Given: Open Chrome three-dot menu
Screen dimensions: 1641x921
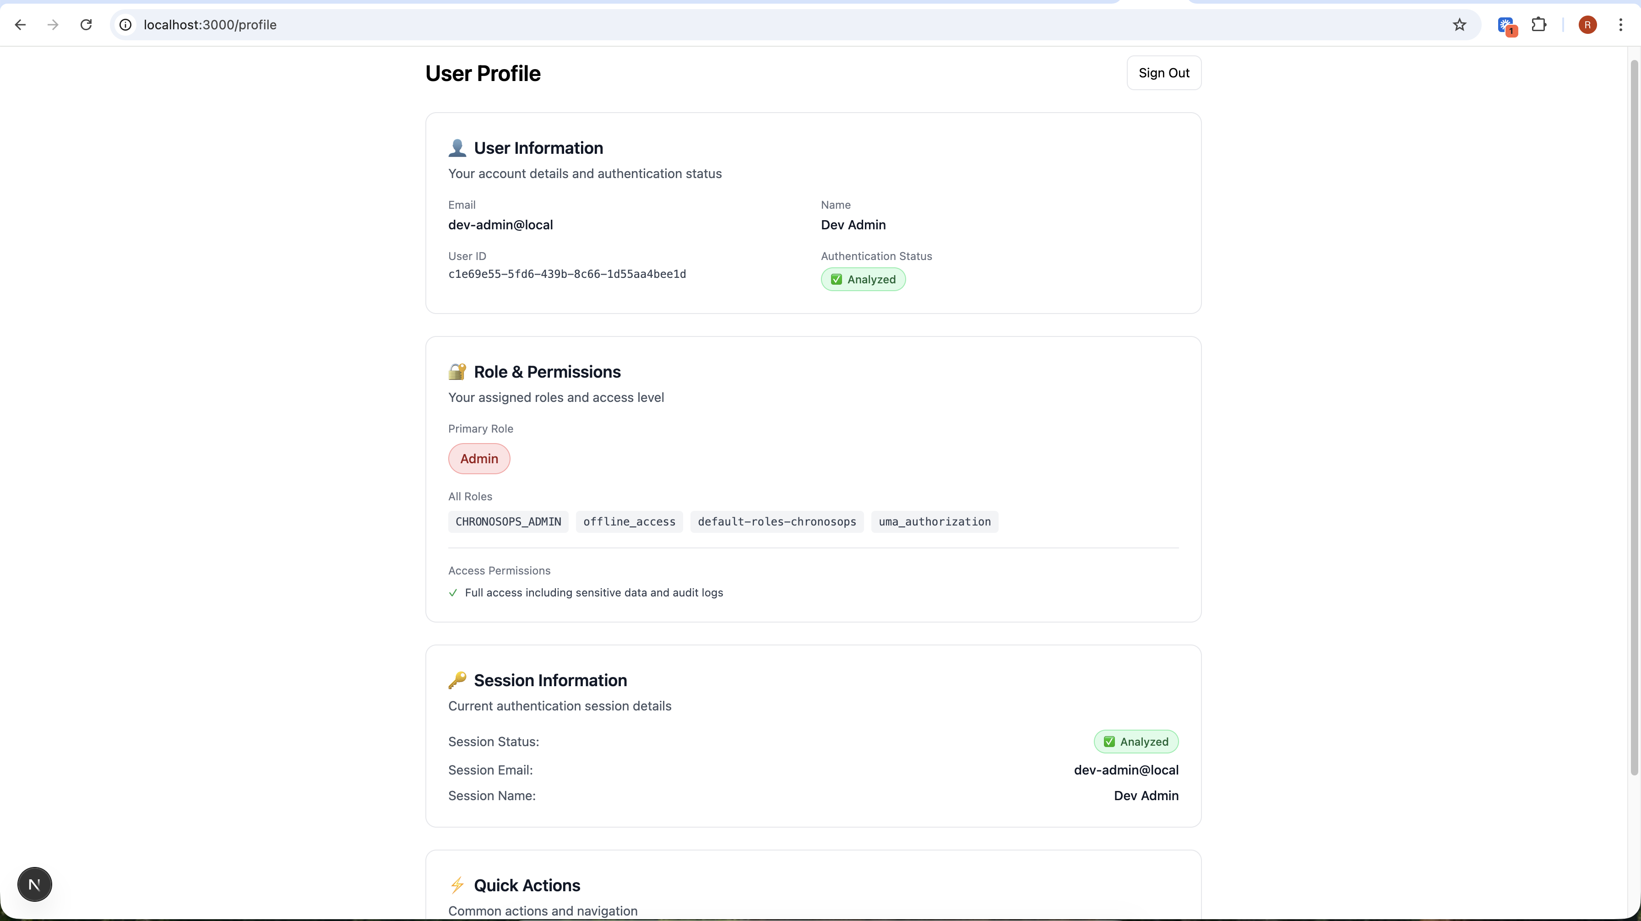Looking at the screenshot, I should tap(1620, 25).
